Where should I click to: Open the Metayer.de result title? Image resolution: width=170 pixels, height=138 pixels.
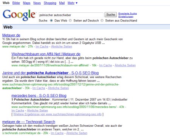11,35
